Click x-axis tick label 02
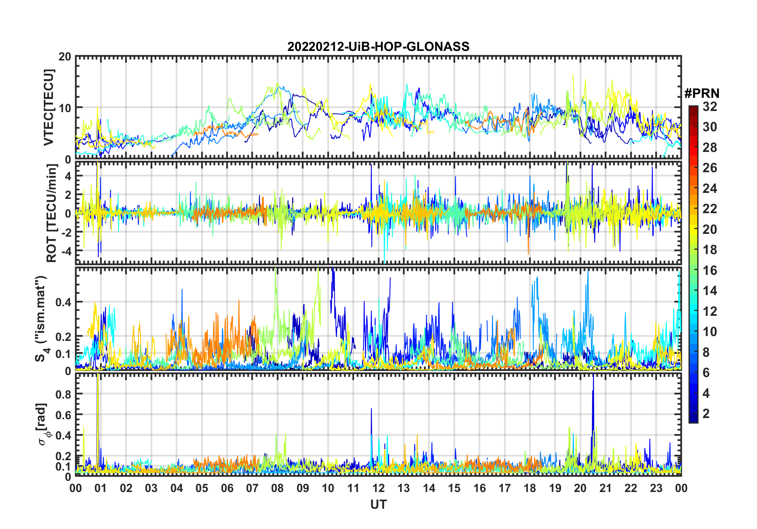This screenshot has width=757, height=529. pos(126,488)
